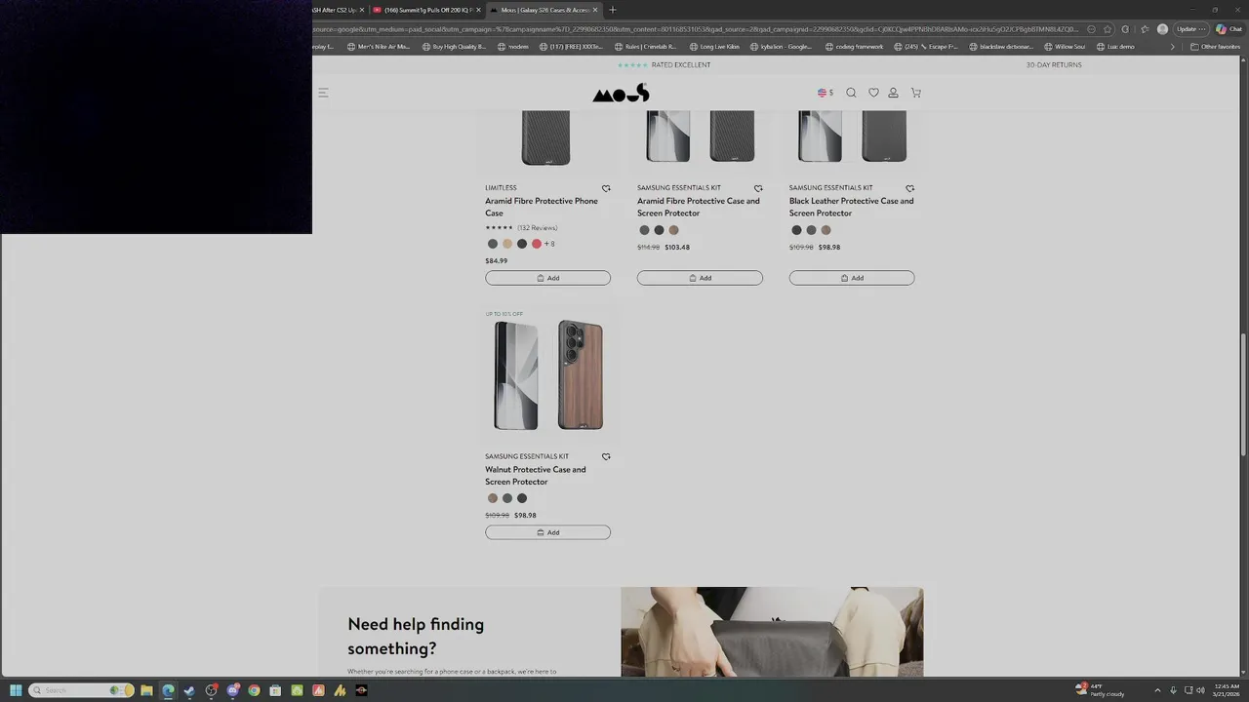The width and height of the screenshot is (1249, 702).
Task: Open Black Leather Protective Case and Screen Protector
Action: [x=852, y=207]
